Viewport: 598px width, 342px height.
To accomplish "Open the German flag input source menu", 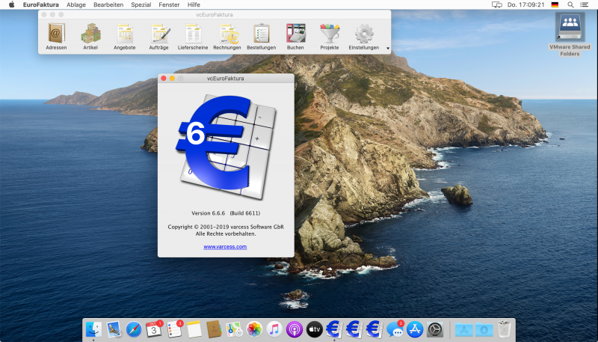I will [x=555, y=4].
